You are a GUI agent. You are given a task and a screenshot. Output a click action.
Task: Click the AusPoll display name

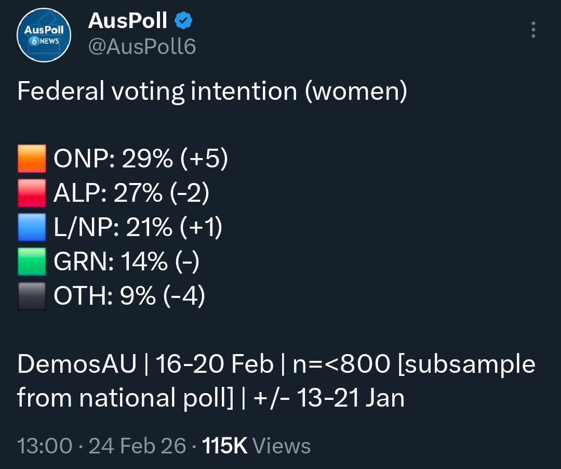click(x=127, y=21)
